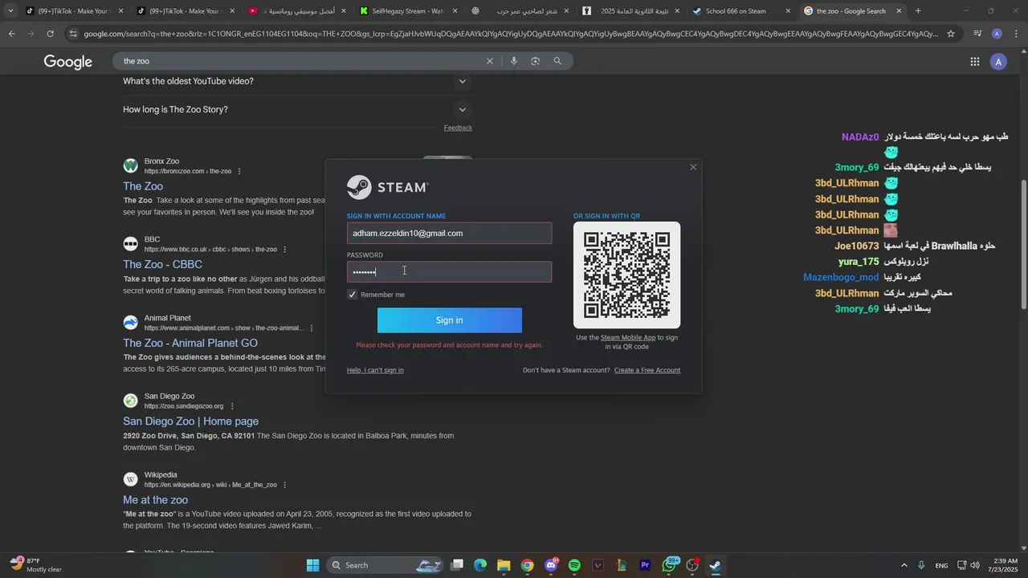Click the Sign in button
Screen dimensions: 1028x578
click(449, 320)
